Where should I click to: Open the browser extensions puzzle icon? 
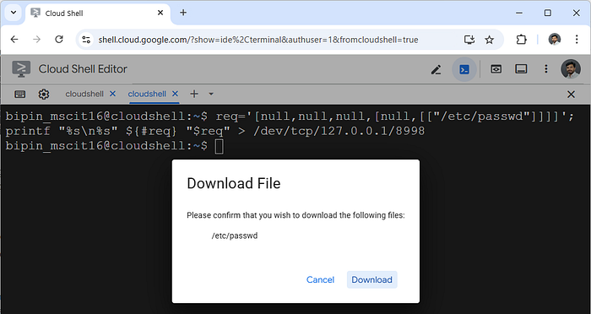pyautogui.click(x=521, y=39)
